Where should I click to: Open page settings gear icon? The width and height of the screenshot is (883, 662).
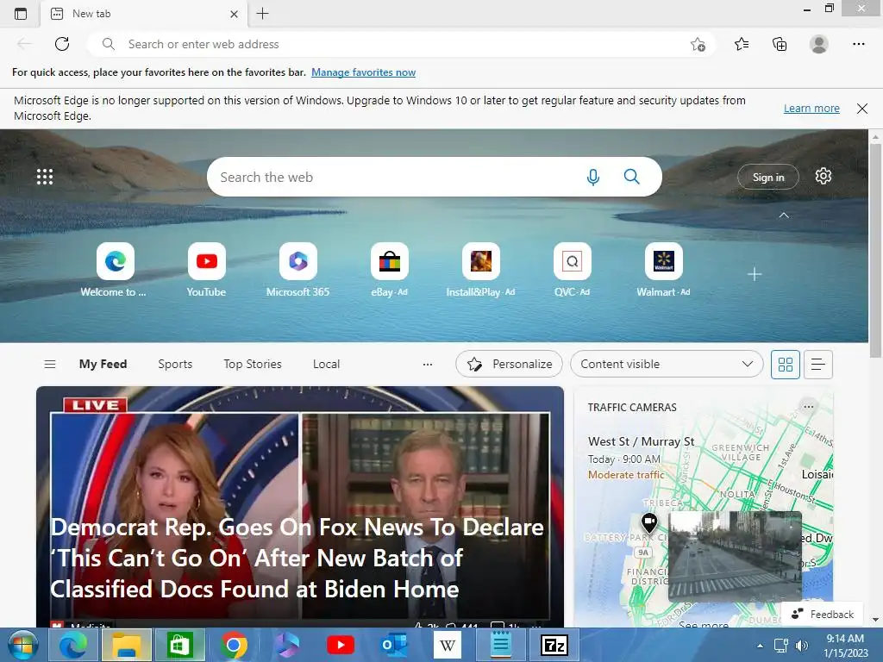(824, 176)
